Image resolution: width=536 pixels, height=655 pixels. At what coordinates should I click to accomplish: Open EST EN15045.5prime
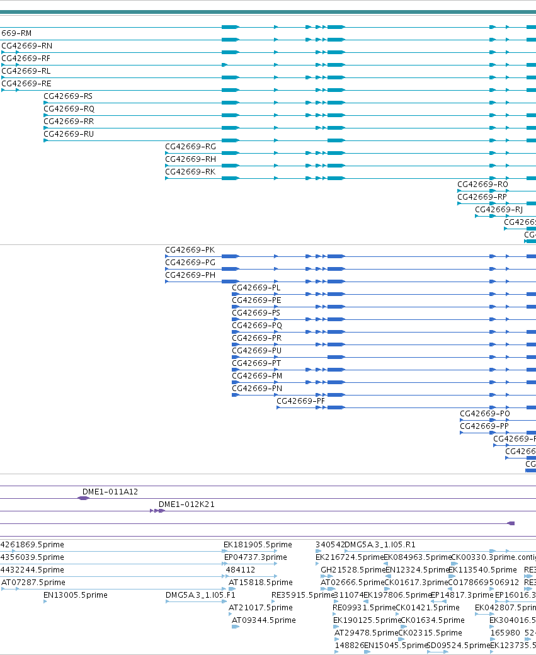pos(396,645)
